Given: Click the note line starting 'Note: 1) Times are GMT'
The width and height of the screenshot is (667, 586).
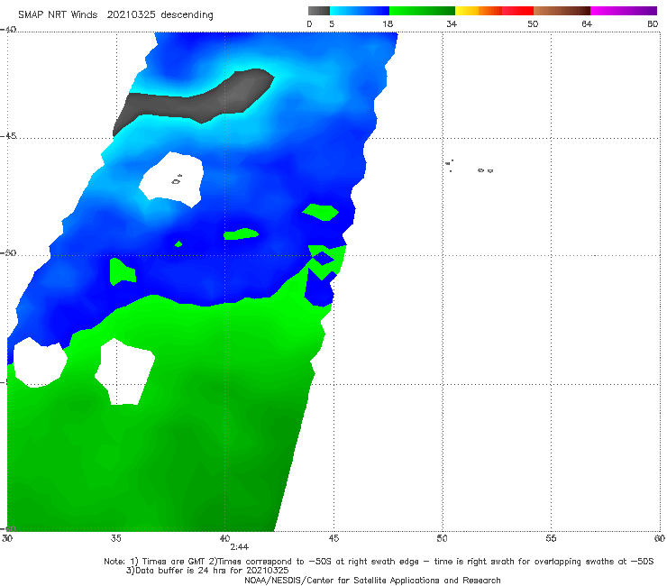Looking at the screenshot, I should [379, 562].
